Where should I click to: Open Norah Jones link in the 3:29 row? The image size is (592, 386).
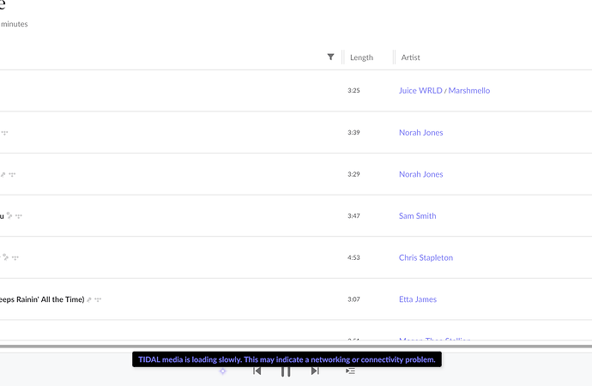pos(421,174)
